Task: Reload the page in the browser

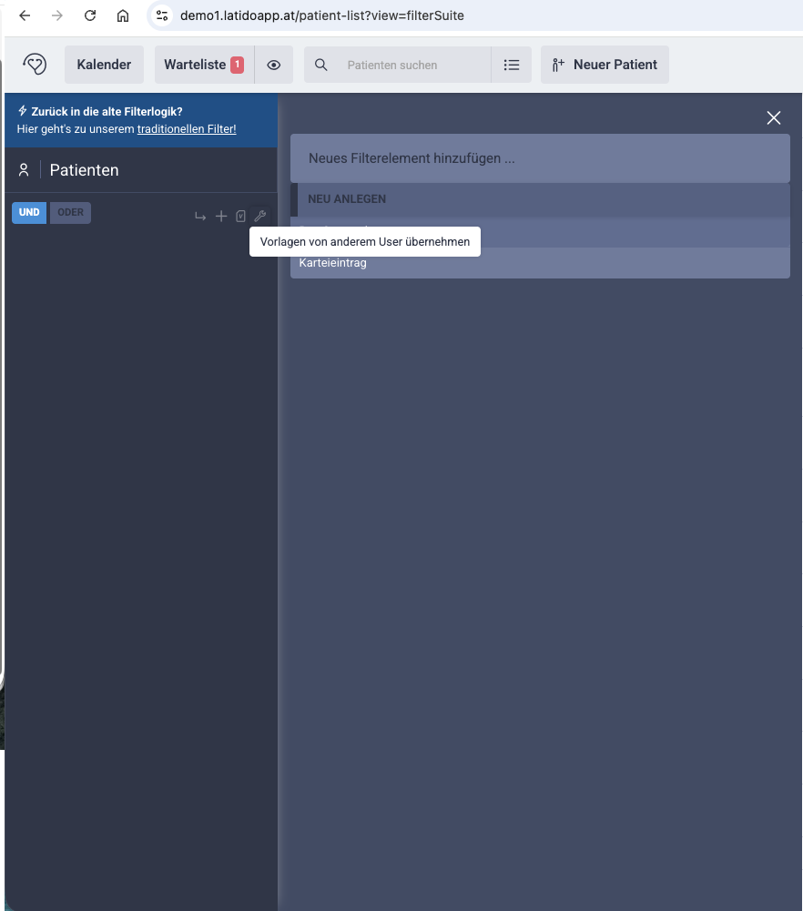Action: [90, 15]
